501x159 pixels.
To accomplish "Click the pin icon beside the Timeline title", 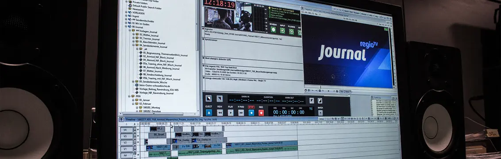I will 121,120.
